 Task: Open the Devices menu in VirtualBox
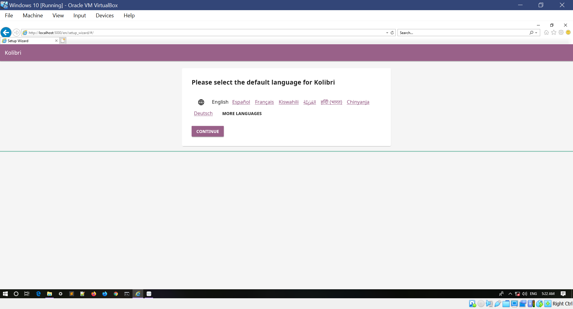(104, 16)
